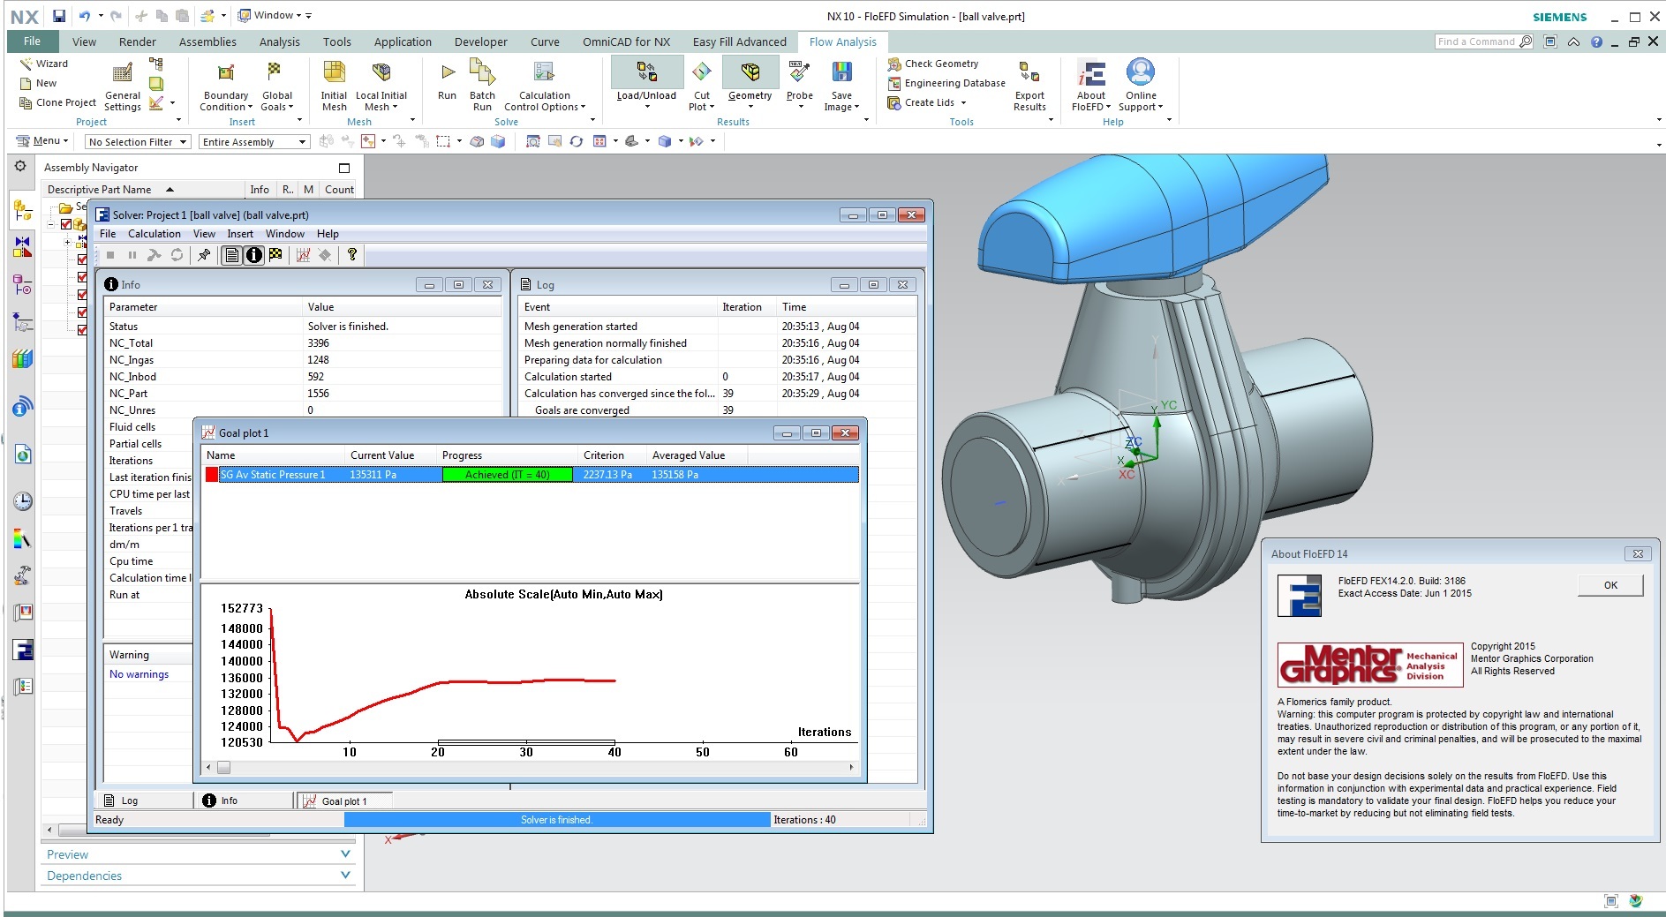The image size is (1666, 917).
Task: Insert goal plot via Solver chart icon
Action: click(303, 255)
